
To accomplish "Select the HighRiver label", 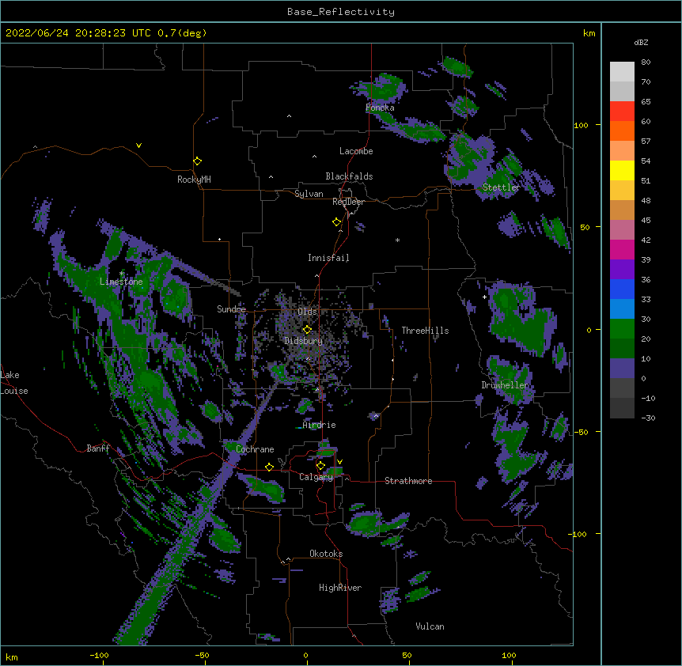I will tap(340, 588).
